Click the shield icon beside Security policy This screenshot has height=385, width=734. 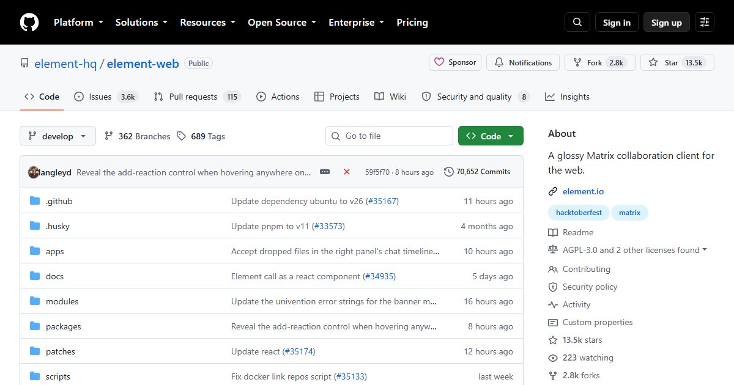(x=553, y=287)
